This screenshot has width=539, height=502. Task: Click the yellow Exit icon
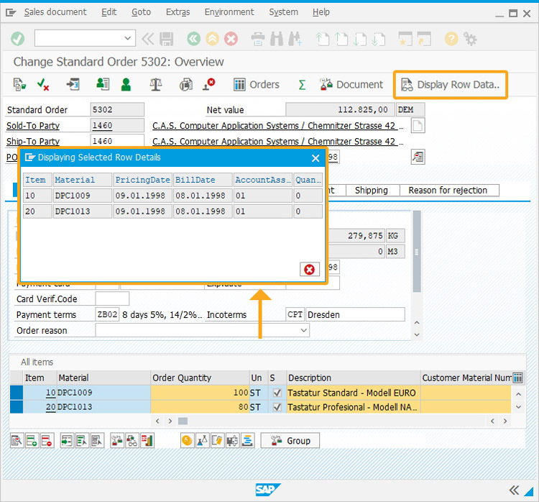tap(213, 39)
